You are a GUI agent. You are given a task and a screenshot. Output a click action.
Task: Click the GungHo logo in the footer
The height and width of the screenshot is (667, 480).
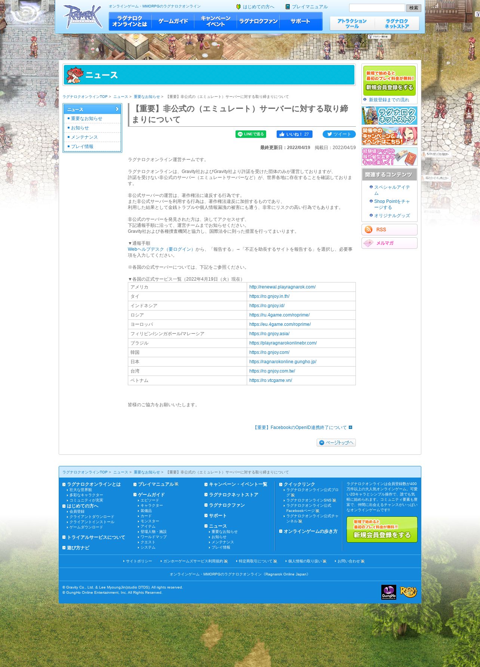[x=389, y=592]
